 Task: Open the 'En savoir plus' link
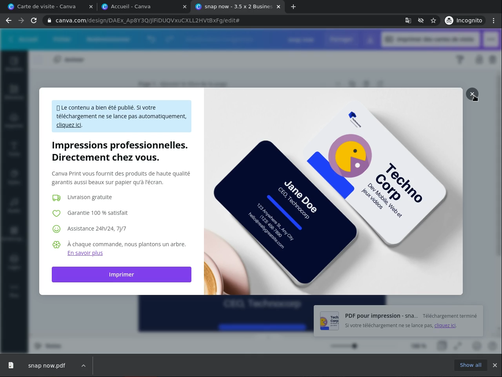[85, 253]
